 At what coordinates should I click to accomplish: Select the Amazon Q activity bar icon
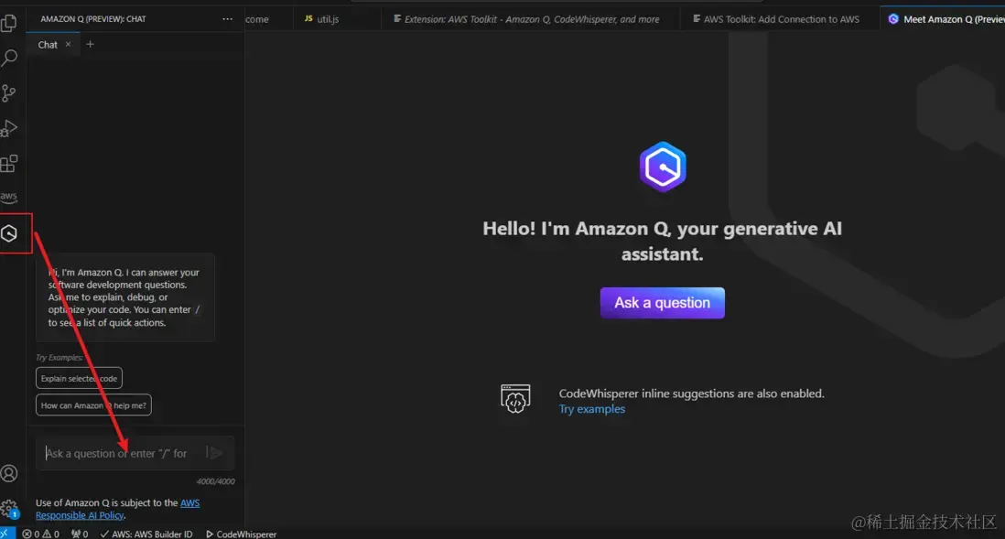9,233
